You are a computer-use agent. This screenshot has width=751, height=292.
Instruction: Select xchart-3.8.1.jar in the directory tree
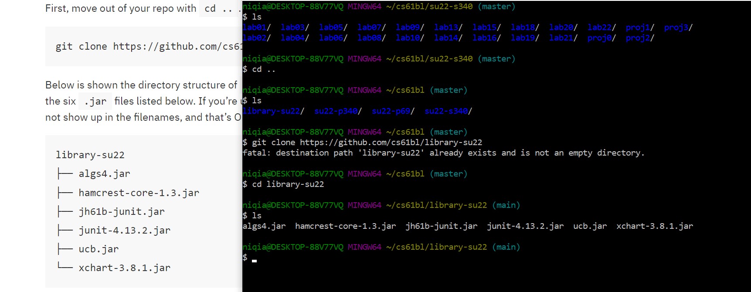(x=124, y=268)
